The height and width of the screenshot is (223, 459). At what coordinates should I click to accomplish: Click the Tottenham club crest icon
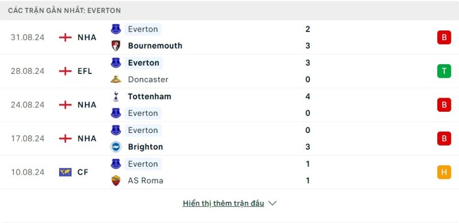pos(116,96)
